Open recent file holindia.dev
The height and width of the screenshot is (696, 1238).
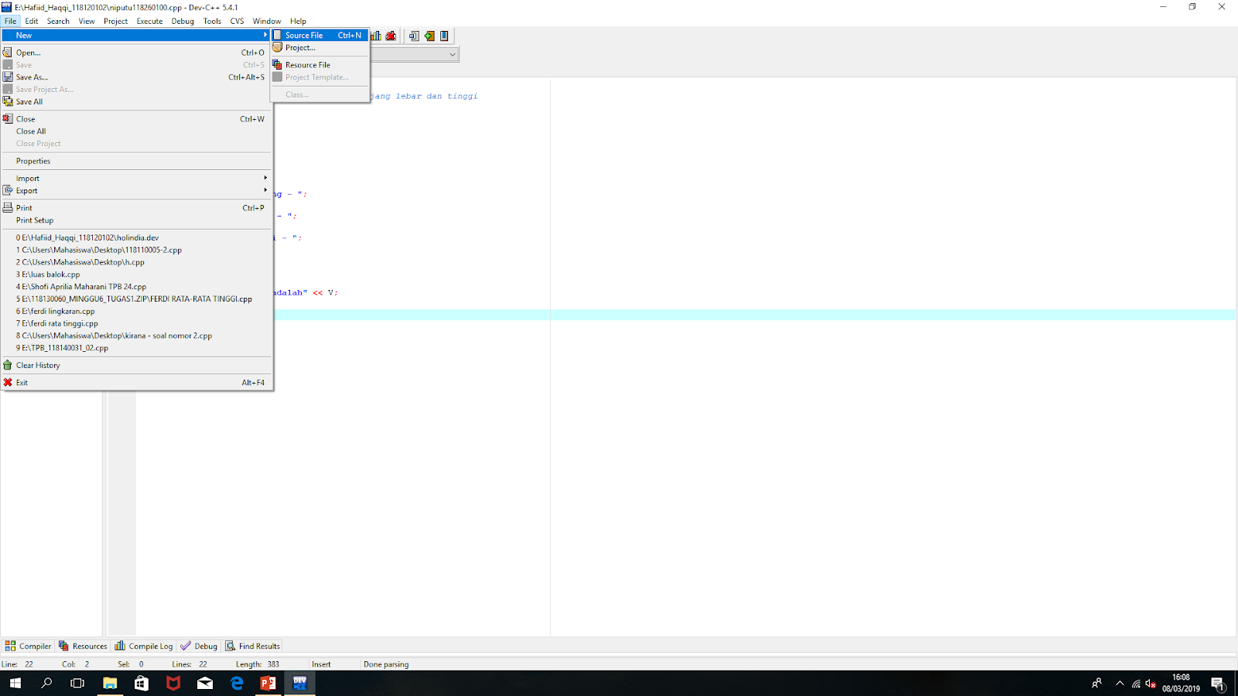coord(136,237)
